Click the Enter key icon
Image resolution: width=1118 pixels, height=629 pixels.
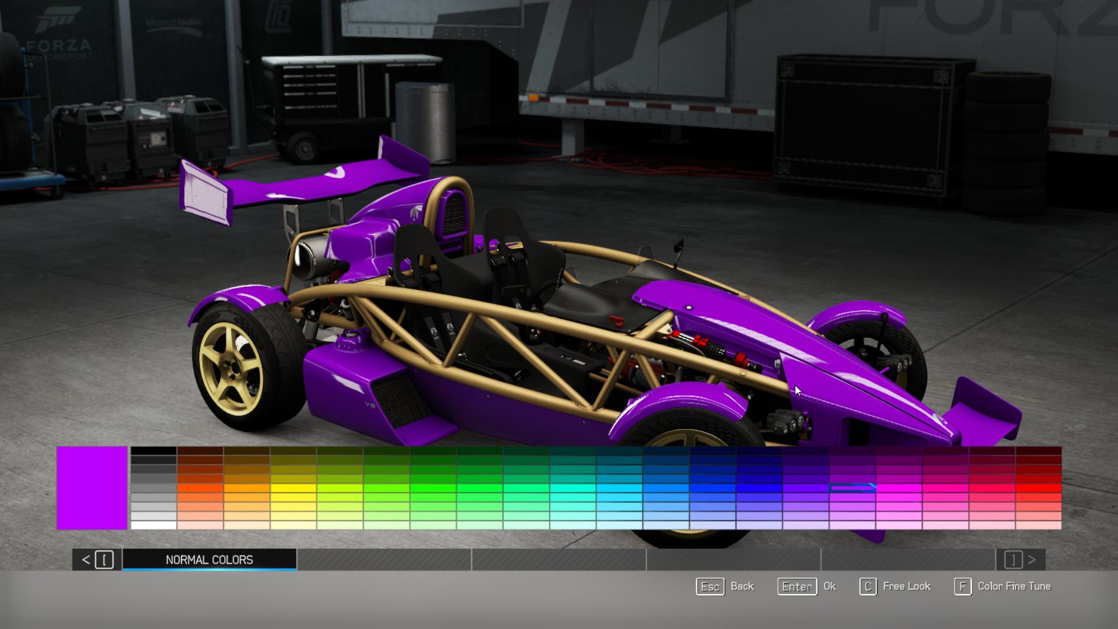(797, 586)
